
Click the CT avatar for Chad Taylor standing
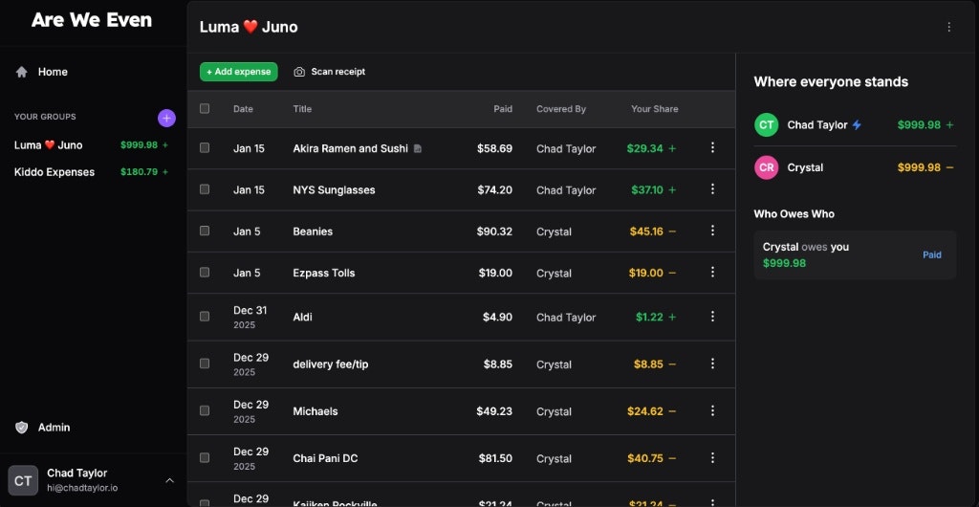(x=766, y=125)
